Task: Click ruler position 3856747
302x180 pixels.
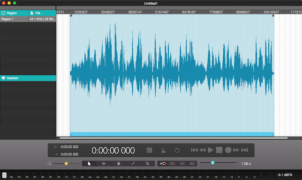Action: [135, 12]
